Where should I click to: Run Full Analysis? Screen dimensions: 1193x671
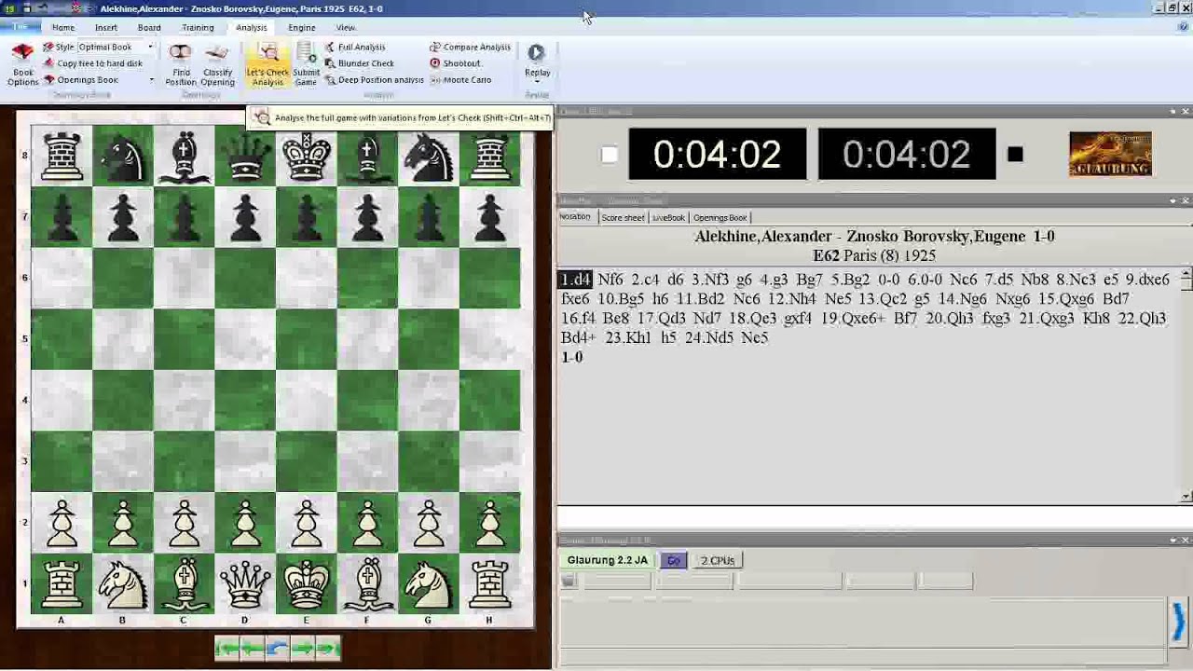click(354, 47)
